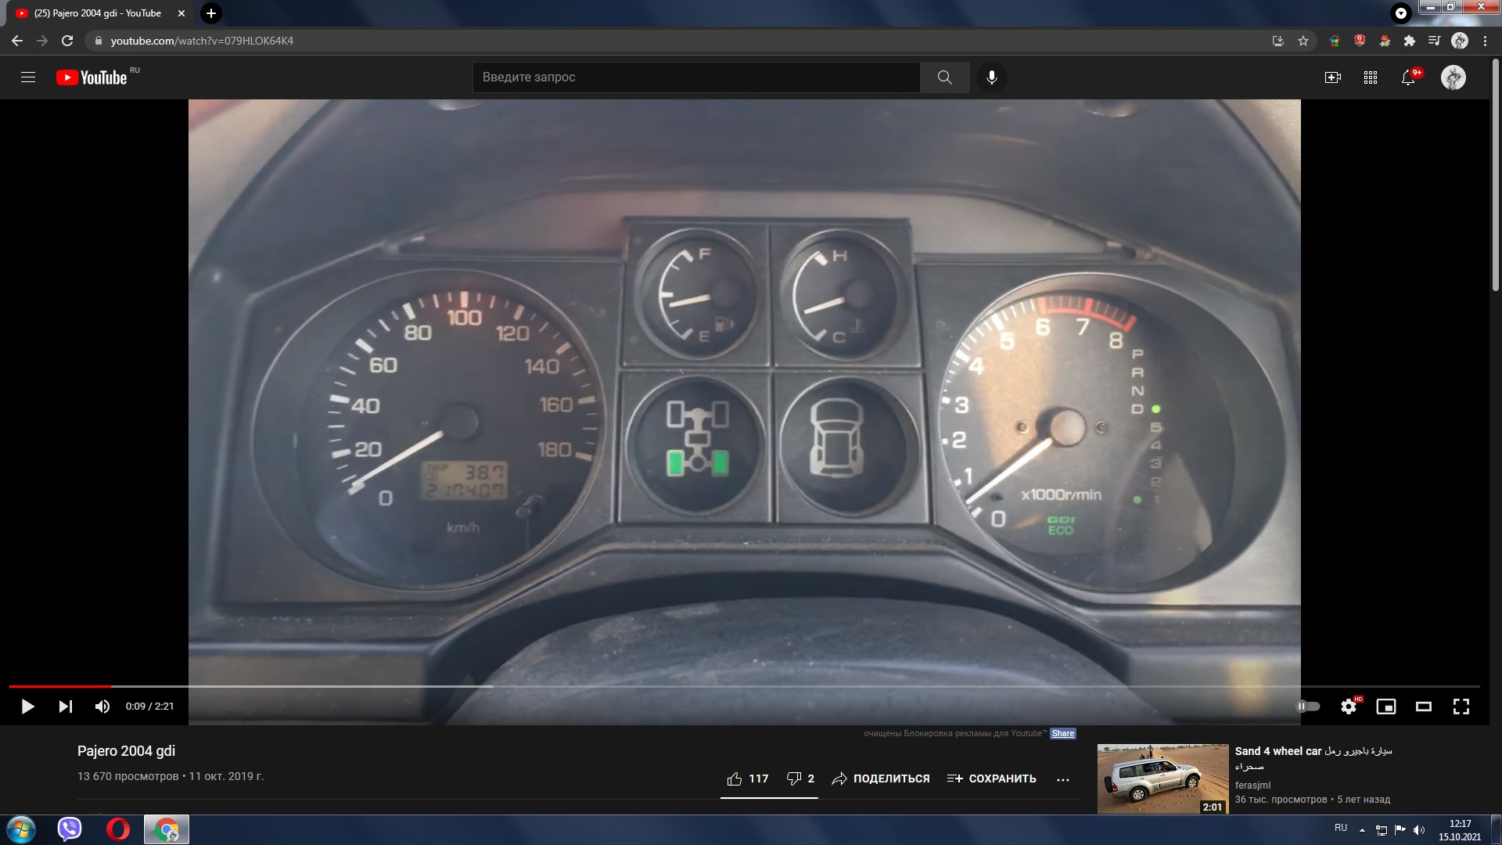The width and height of the screenshot is (1502, 845).
Task: Focus the Введите запрос search field
Action: (696, 77)
